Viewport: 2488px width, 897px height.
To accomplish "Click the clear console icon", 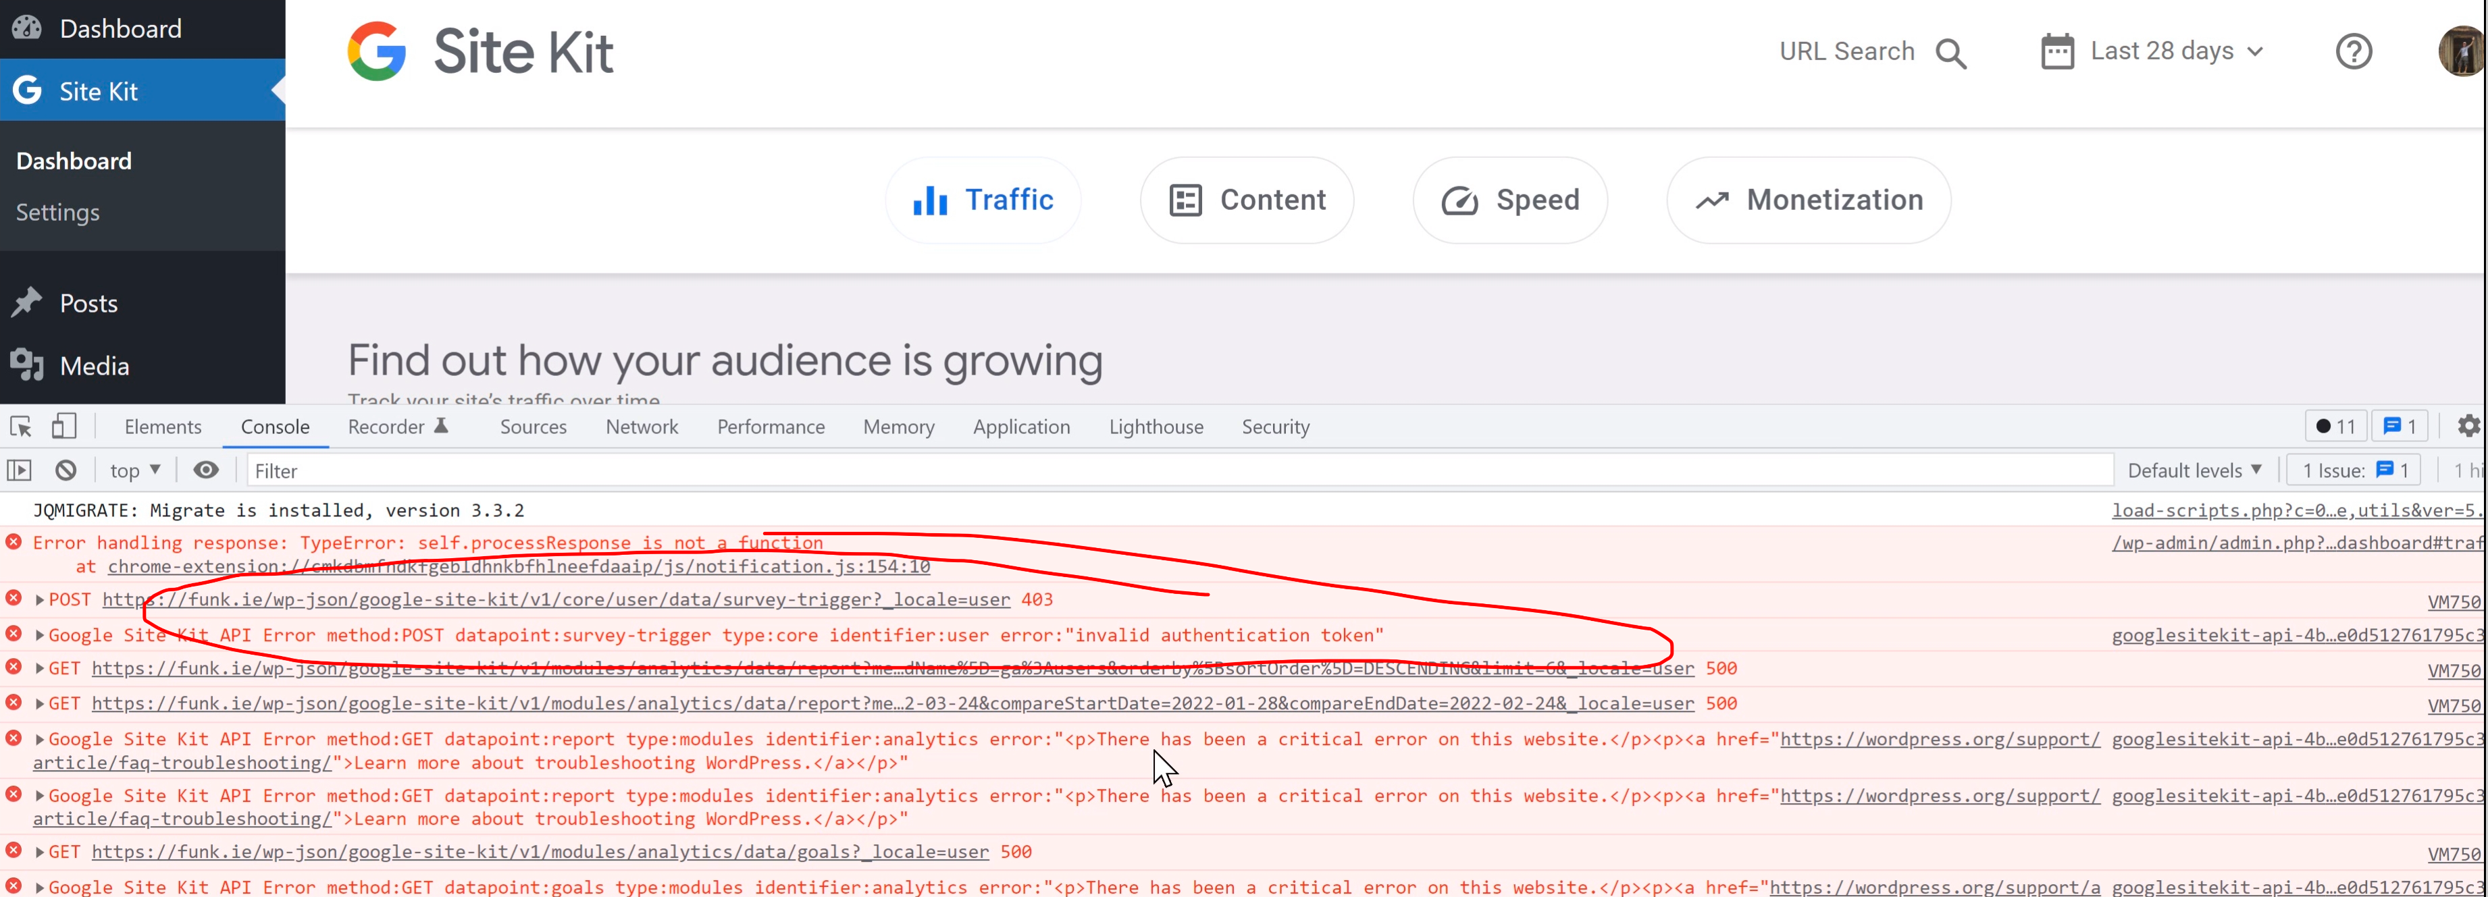I will coord(66,470).
